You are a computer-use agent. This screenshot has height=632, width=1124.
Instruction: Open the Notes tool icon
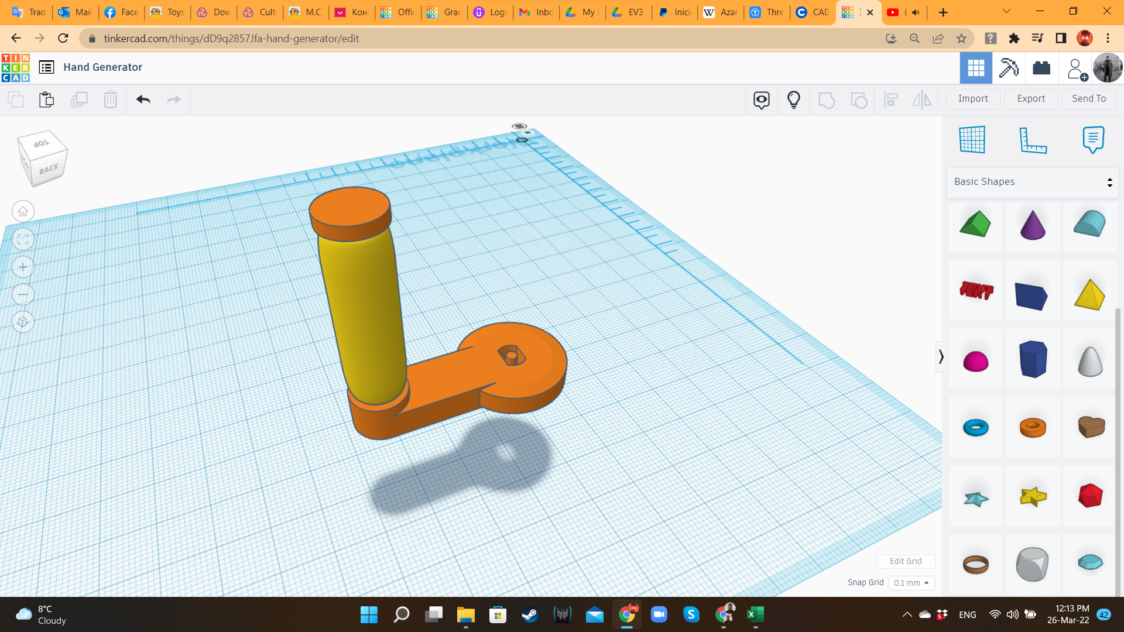tap(1094, 140)
